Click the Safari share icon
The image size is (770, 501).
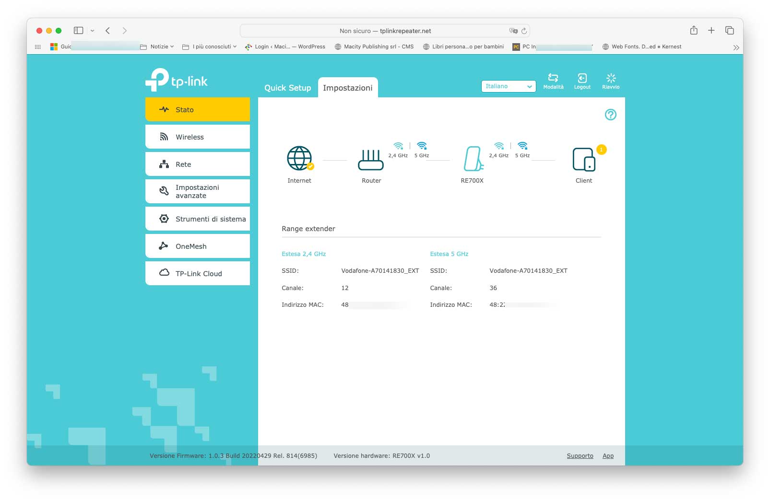(x=694, y=30)
